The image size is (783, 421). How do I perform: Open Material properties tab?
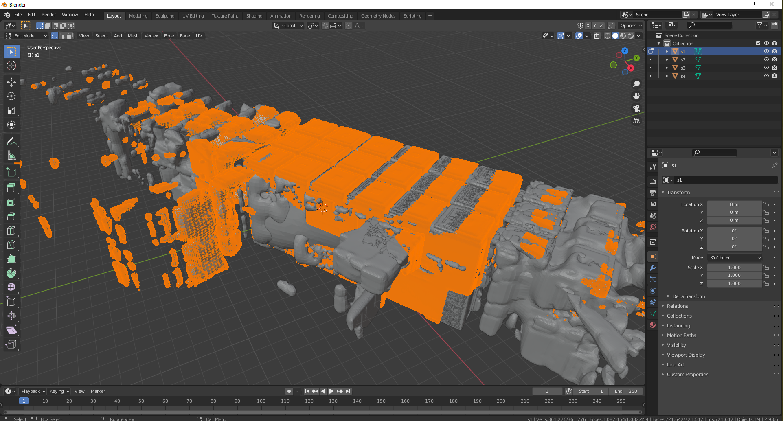point(653,325)
